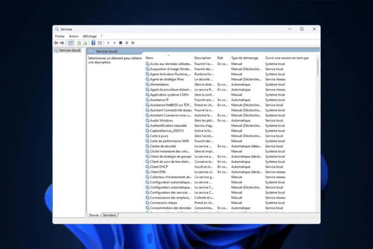Image resolution: width=373 pixels, height=249 pixels.
Task: Restart the service with the Restart icon
Action: 133,43
